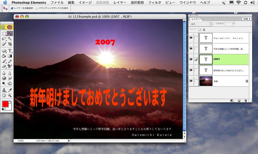Uncheck the レイヤーを自動選択 checkbox

(12, 8)
